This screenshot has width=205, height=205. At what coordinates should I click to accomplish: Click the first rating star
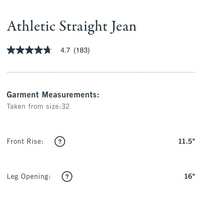click(11, 50)
